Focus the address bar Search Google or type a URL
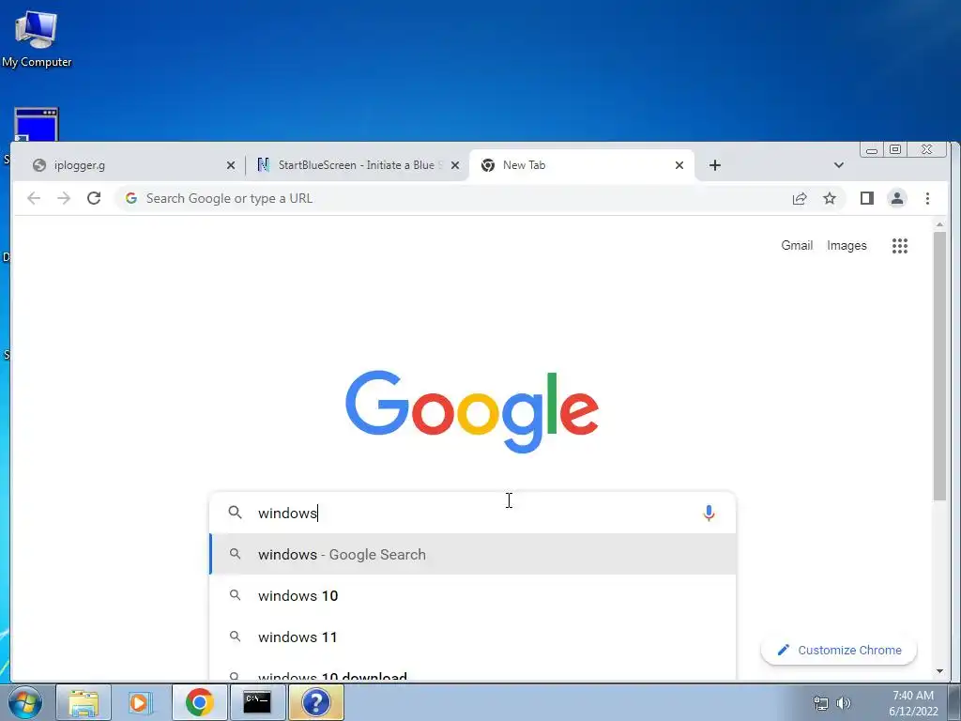Viewport: 961px width, 721px height. click(x=453, y=198)
